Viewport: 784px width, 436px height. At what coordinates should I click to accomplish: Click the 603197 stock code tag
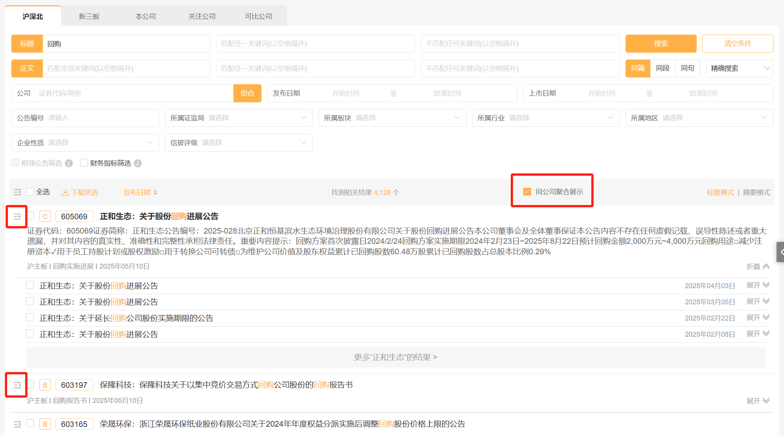coord(74,385)
